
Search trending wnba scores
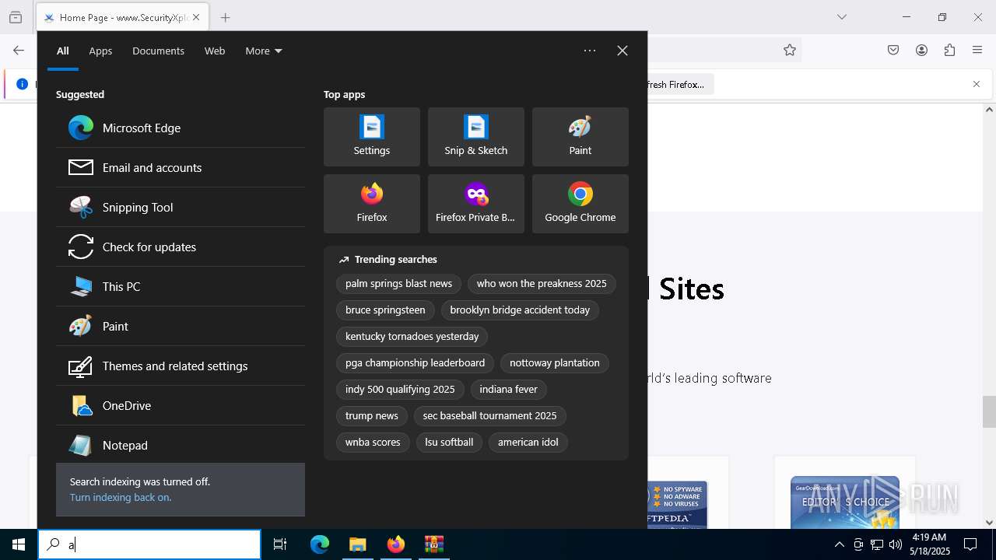(373, 443)
